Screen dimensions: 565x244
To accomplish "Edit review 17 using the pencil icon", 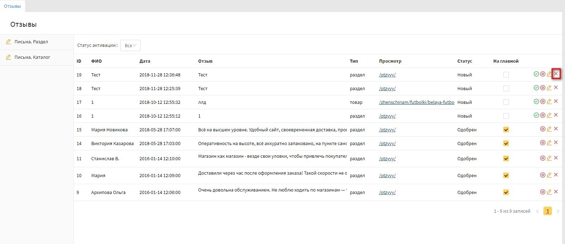I will pos(549,101).
